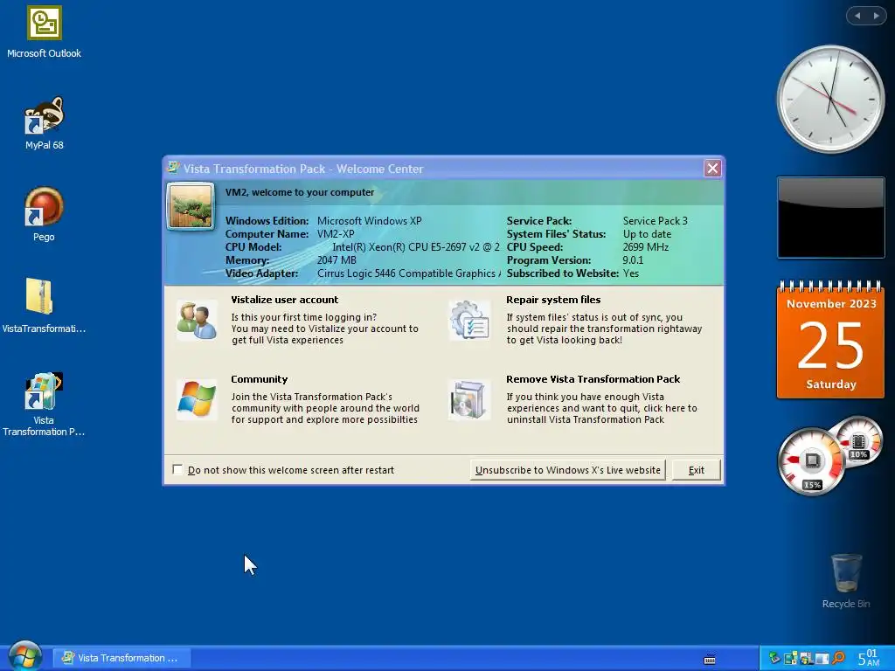Close the Welcome Center window

point(712,169)
